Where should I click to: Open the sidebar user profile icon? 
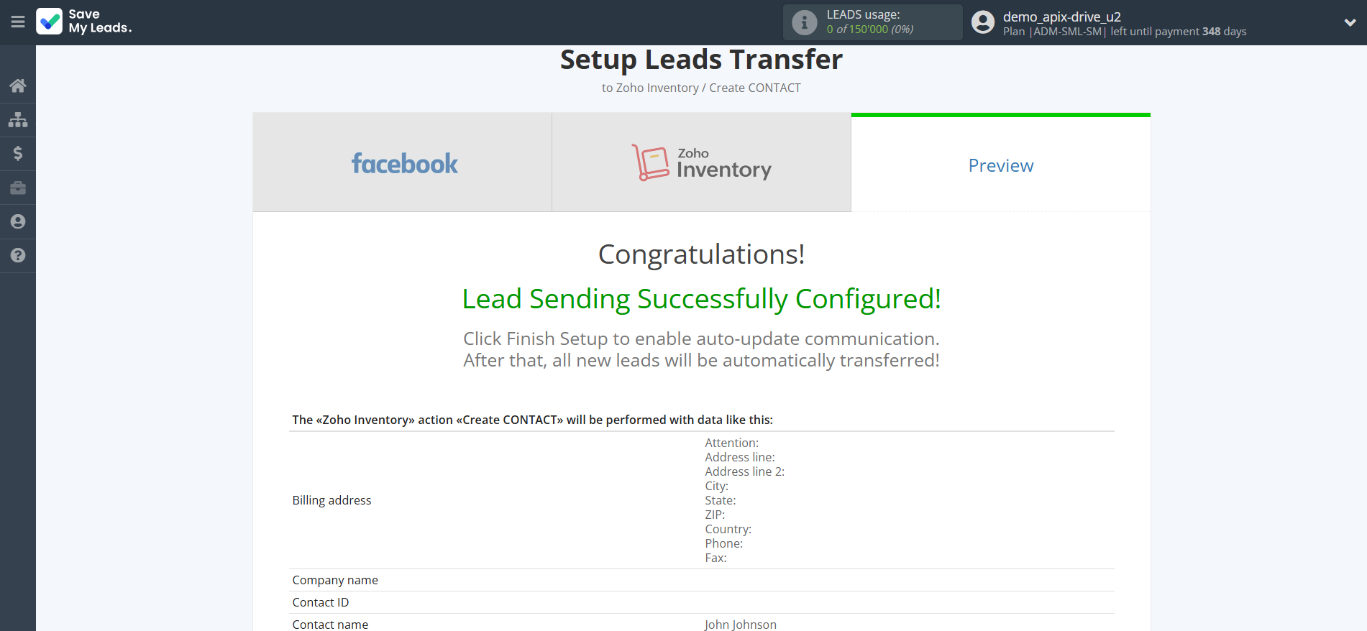click(18, 221)
